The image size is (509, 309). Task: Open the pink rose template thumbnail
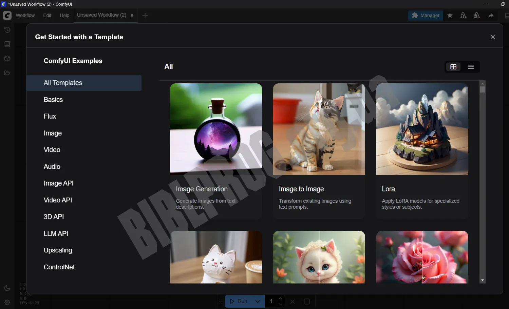pos(422,257)
